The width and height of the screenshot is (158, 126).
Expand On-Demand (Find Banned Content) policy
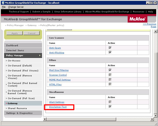click(23, 85)
